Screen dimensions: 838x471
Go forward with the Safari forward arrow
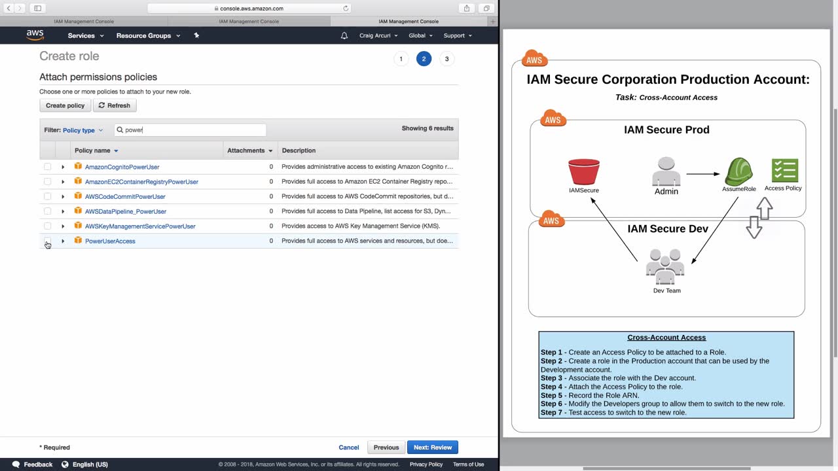20,8
